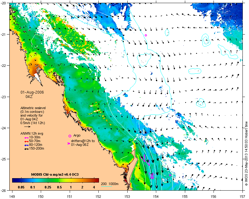Viewport: 249px width, 199px height.
Task: Click the magenta drifter track near -25.5 latitude
Action: click(152, 176)
